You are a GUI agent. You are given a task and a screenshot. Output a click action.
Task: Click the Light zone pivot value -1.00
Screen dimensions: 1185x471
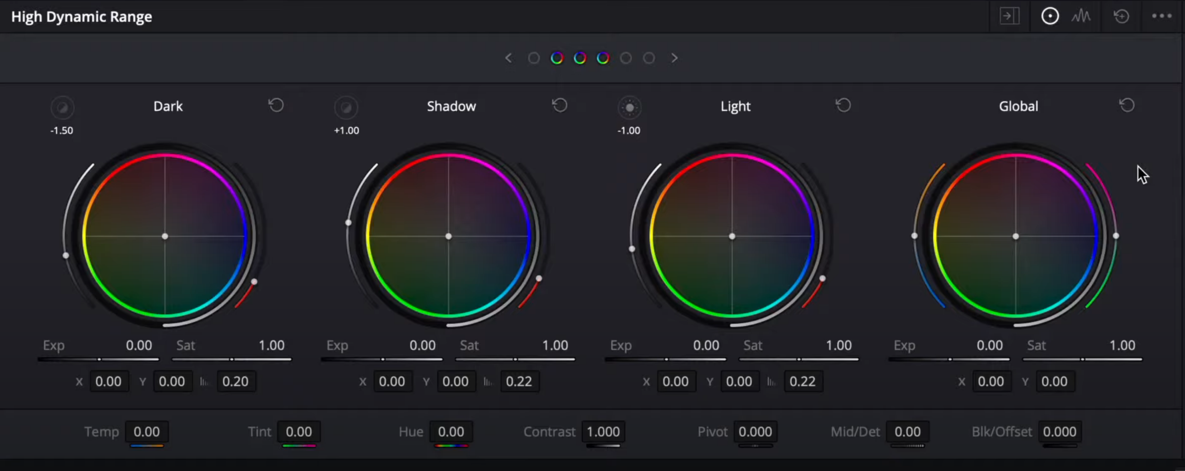coord(629,131)
